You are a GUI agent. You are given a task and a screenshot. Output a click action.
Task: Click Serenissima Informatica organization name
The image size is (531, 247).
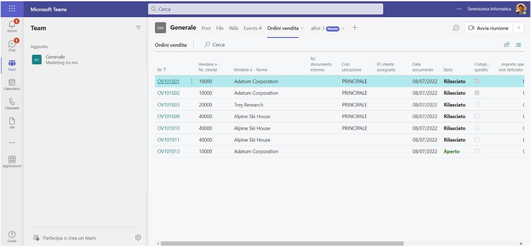tap(489, 9)
